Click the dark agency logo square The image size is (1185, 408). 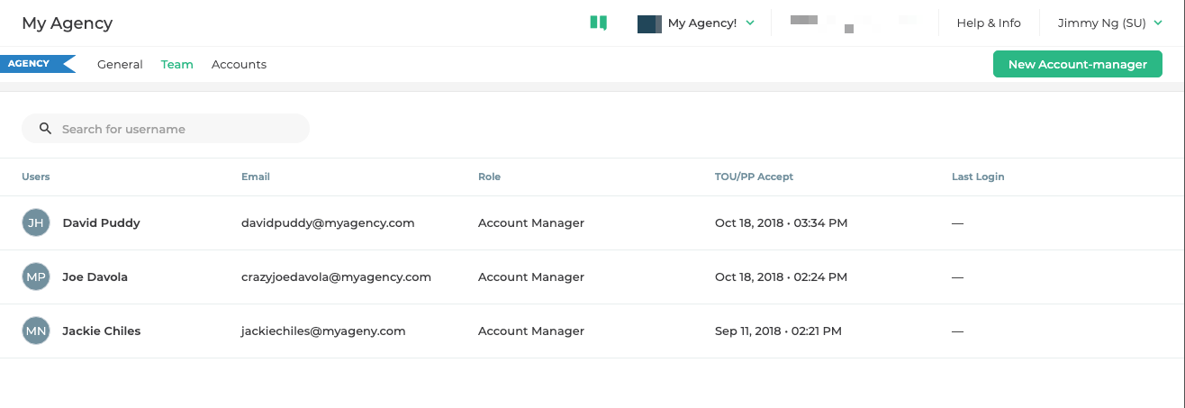click(649, 23)
